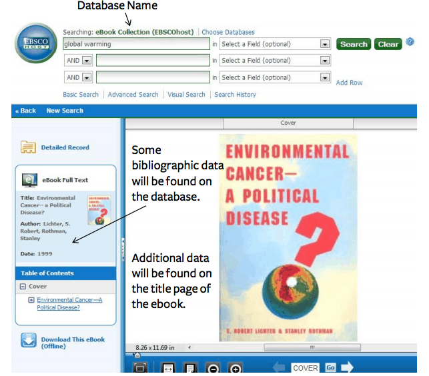Screen dimensions: 429x376
Task: Open the Detailed Record folder icon
Action: tap(28, 147)
